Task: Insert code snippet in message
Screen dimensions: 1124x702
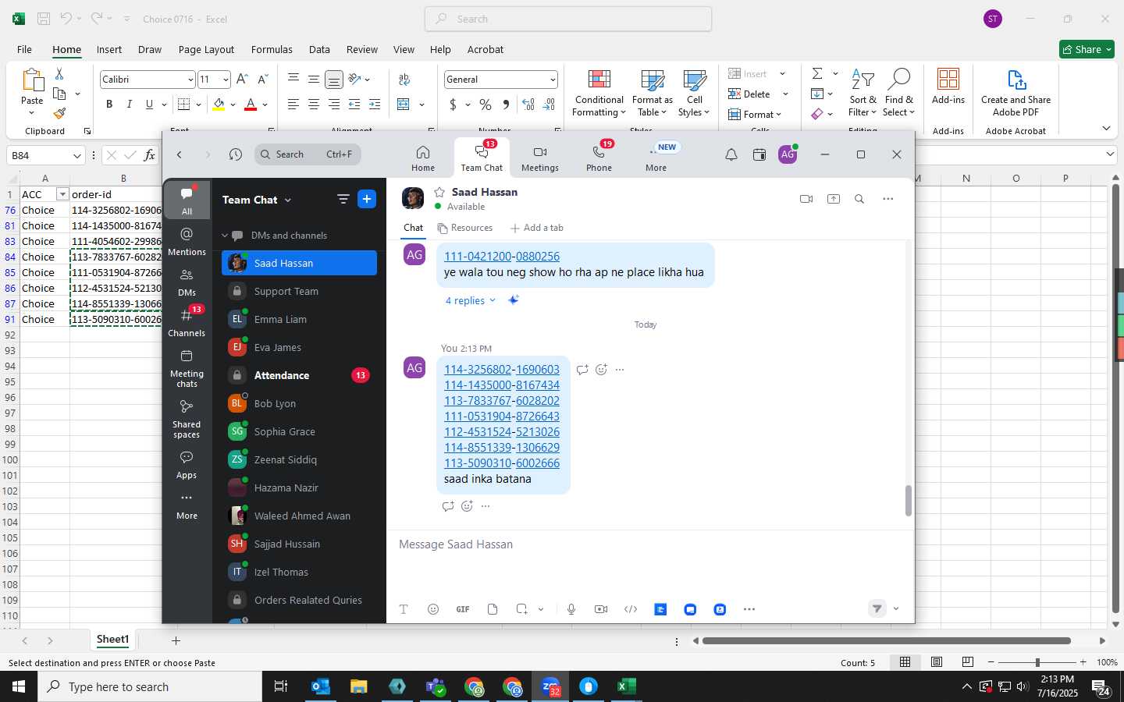Action: [x=631, y=609]
